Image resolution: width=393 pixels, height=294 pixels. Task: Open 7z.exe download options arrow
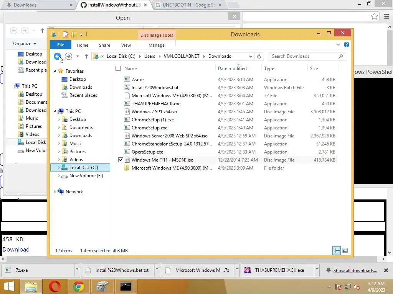coord(77,269)
